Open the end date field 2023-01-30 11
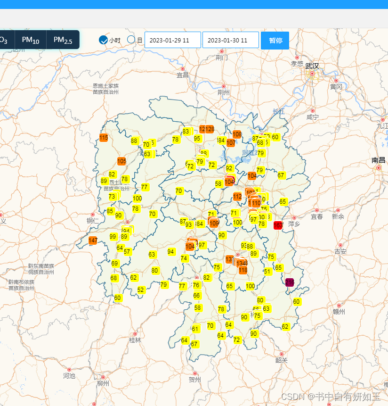The height and width of the screenshot is (406, 388). [231, 40]
